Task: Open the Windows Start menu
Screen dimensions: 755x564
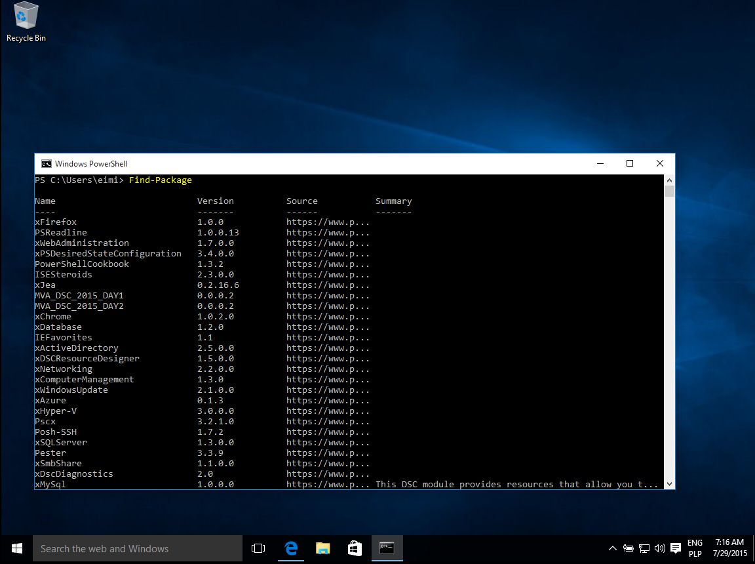Action: (17, 548)
